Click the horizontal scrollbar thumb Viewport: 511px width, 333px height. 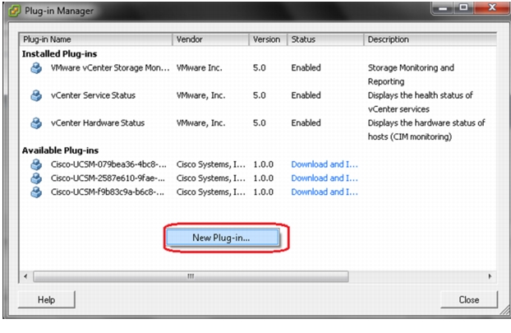(191, 276)
